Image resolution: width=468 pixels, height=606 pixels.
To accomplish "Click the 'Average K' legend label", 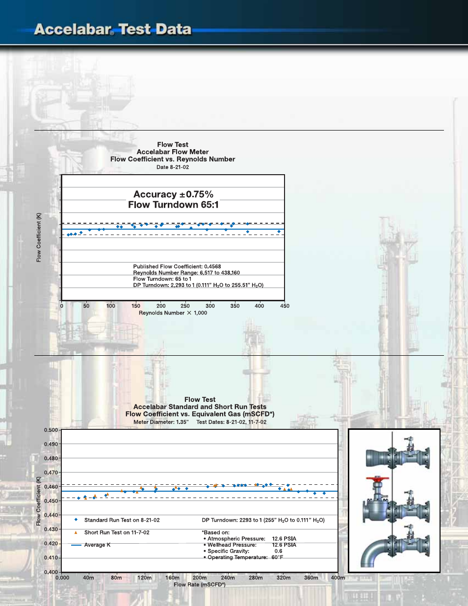I will [x=97, y=545].
